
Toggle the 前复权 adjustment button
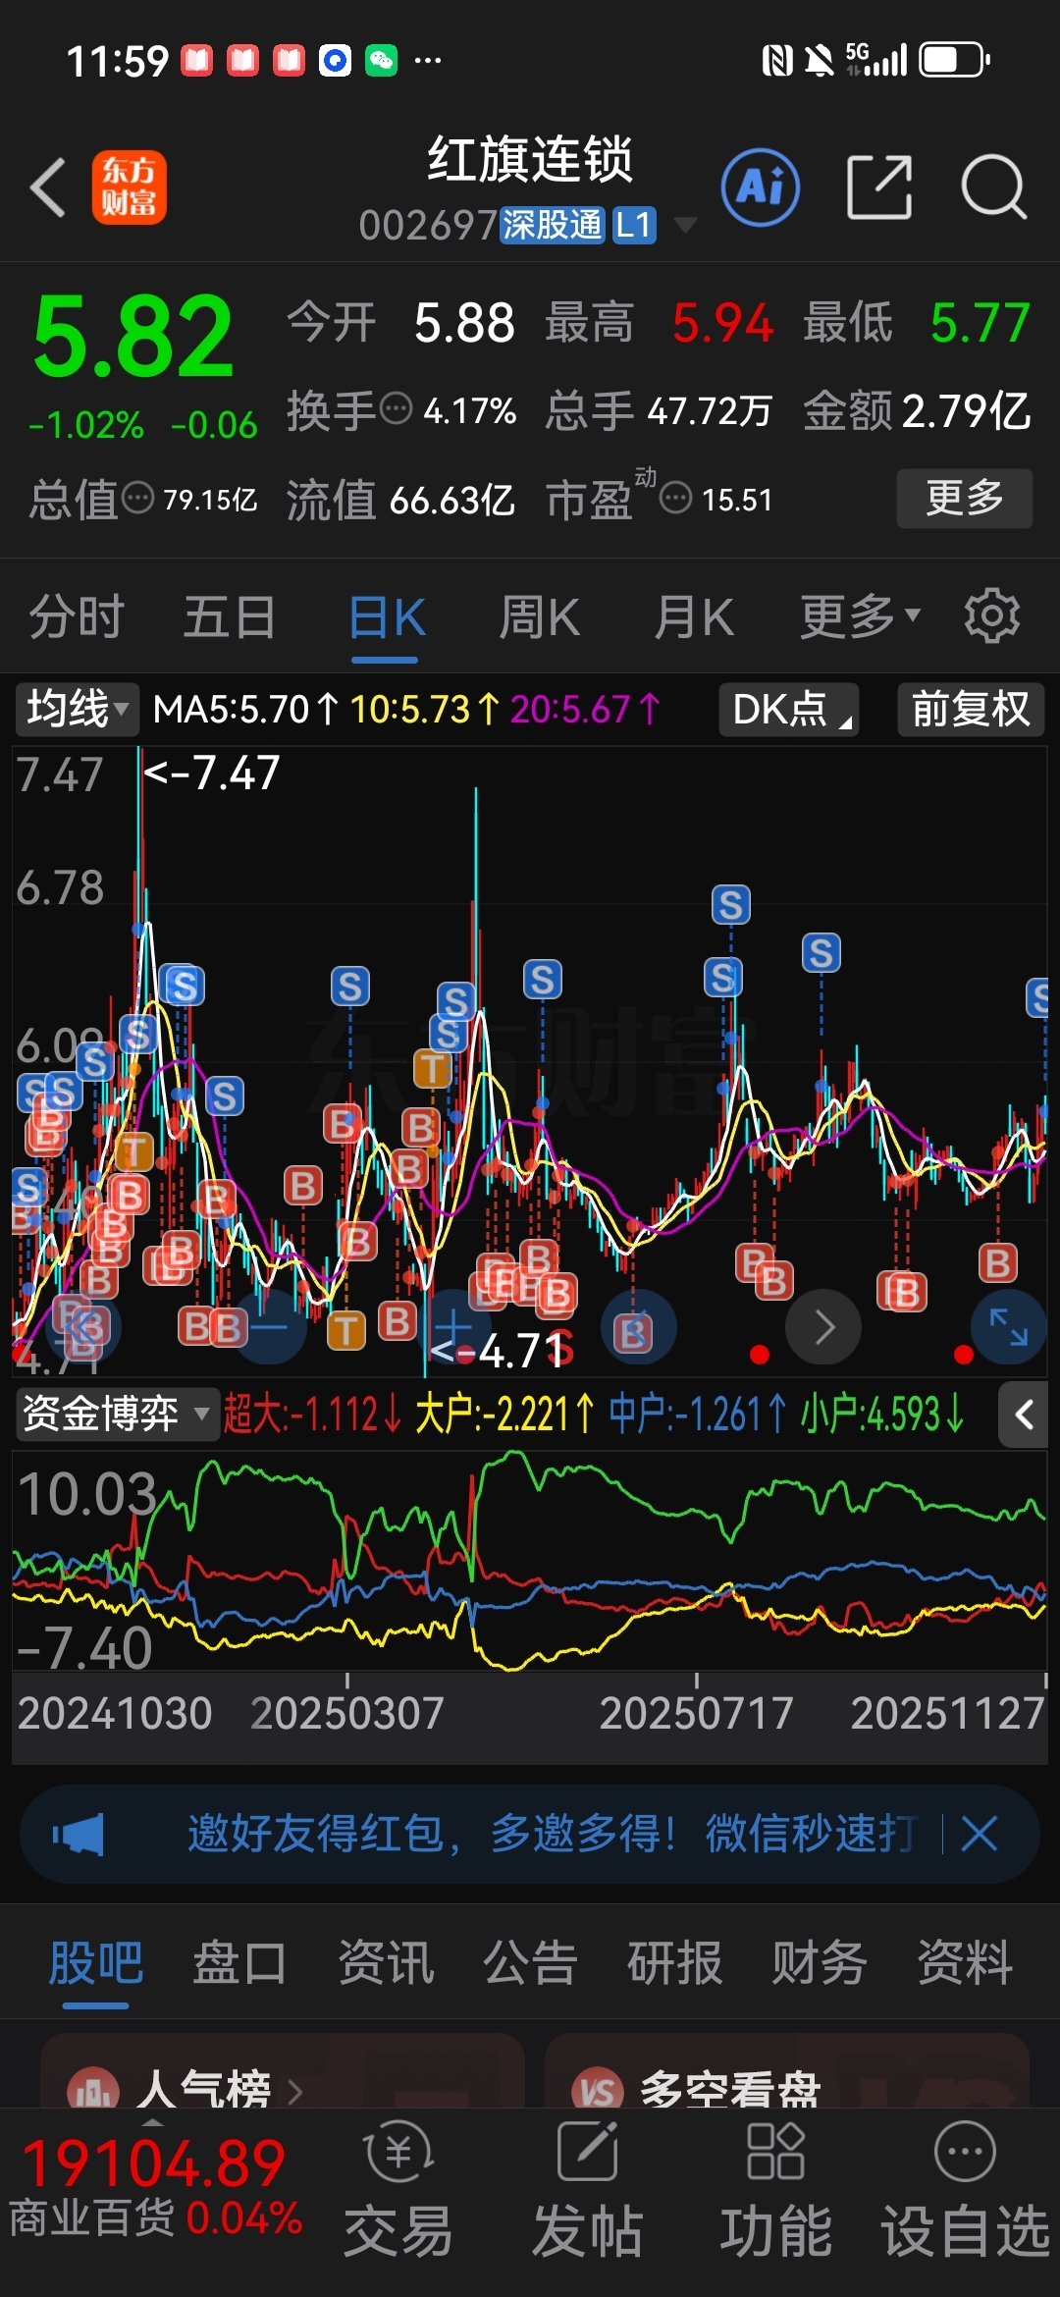pos(971,709)
